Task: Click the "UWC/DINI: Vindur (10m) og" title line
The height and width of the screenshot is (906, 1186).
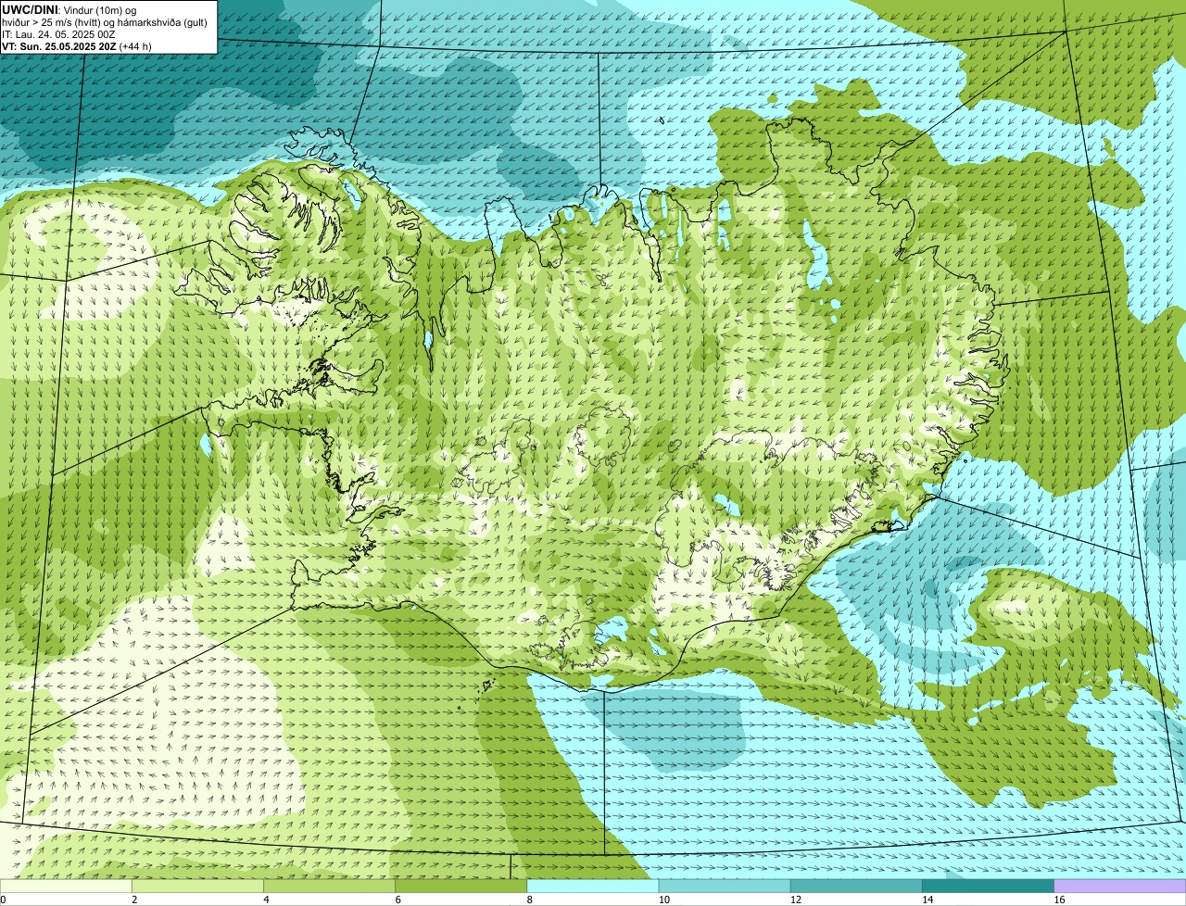Action: pyautogui.click(x=69, y=10)
